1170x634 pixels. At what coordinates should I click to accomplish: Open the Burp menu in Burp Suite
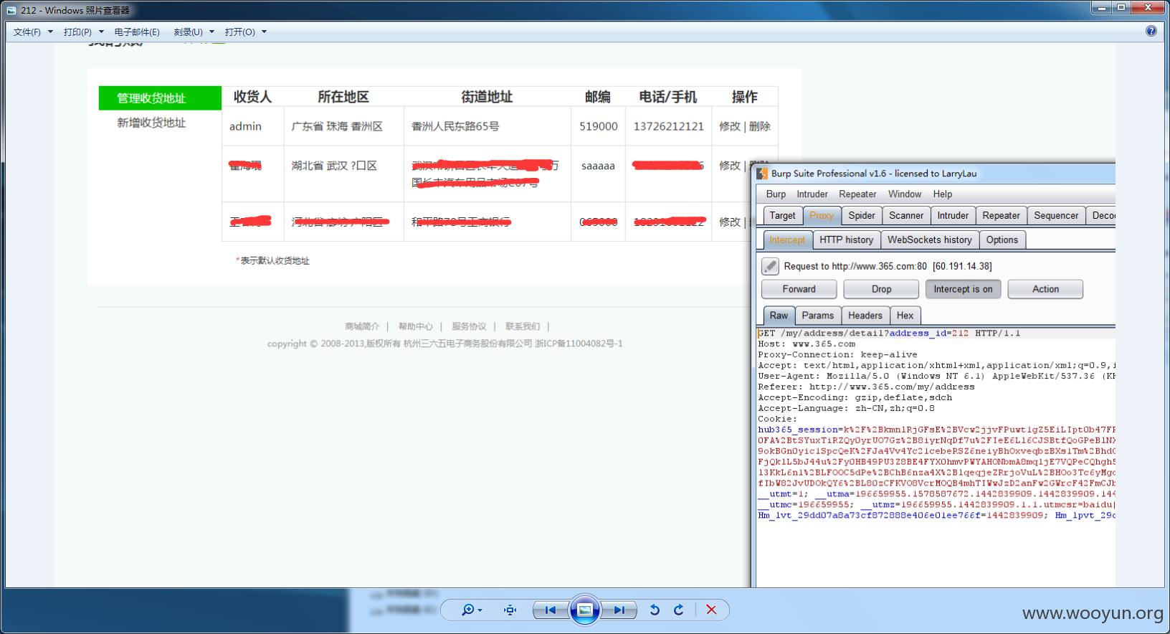point(776,194)
